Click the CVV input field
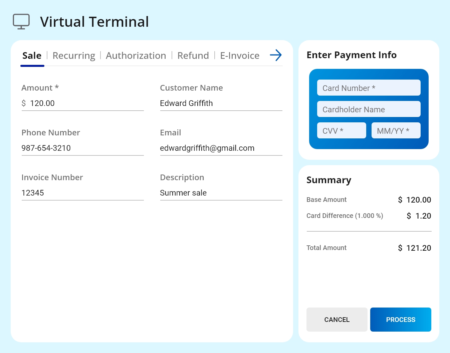Screen dimensions: 450x353 tap(342, 130)
